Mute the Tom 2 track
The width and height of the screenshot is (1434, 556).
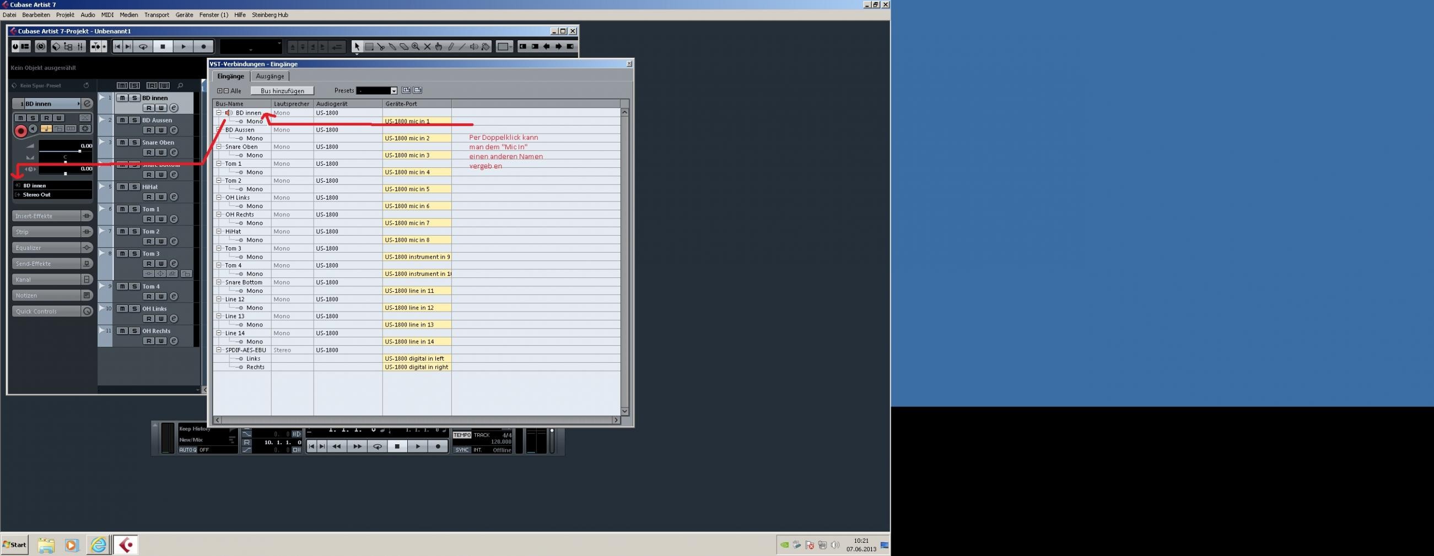pyautogui.click(x=122, y=231)
